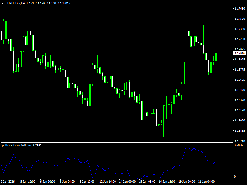Select the 1.17380 price scale level
The height and width of the screenshot is (185, 247).
(240, 29)
